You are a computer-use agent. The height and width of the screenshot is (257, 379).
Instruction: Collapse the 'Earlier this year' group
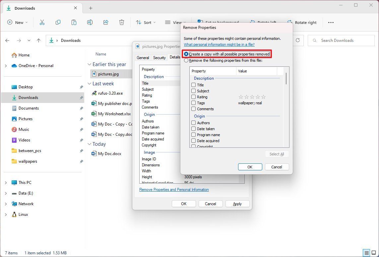[89, 64]
